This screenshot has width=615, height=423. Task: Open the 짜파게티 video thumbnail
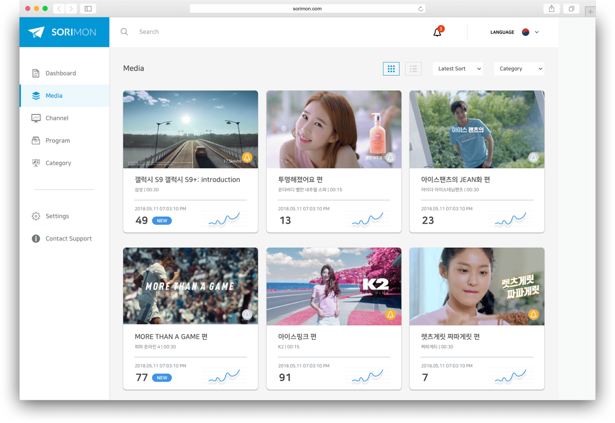coord(477,286)
